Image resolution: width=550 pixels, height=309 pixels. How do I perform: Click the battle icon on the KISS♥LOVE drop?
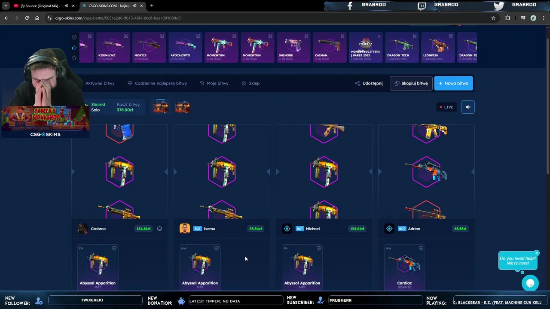[x=126, y=36]
